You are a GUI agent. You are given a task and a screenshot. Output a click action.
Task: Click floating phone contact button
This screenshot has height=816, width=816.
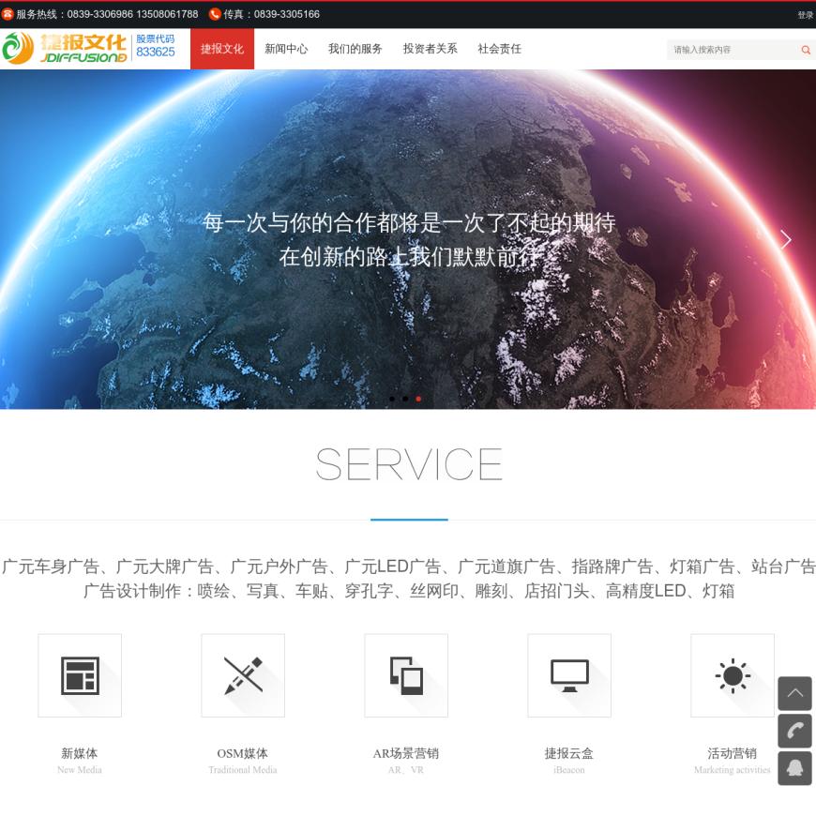(794, 731)
